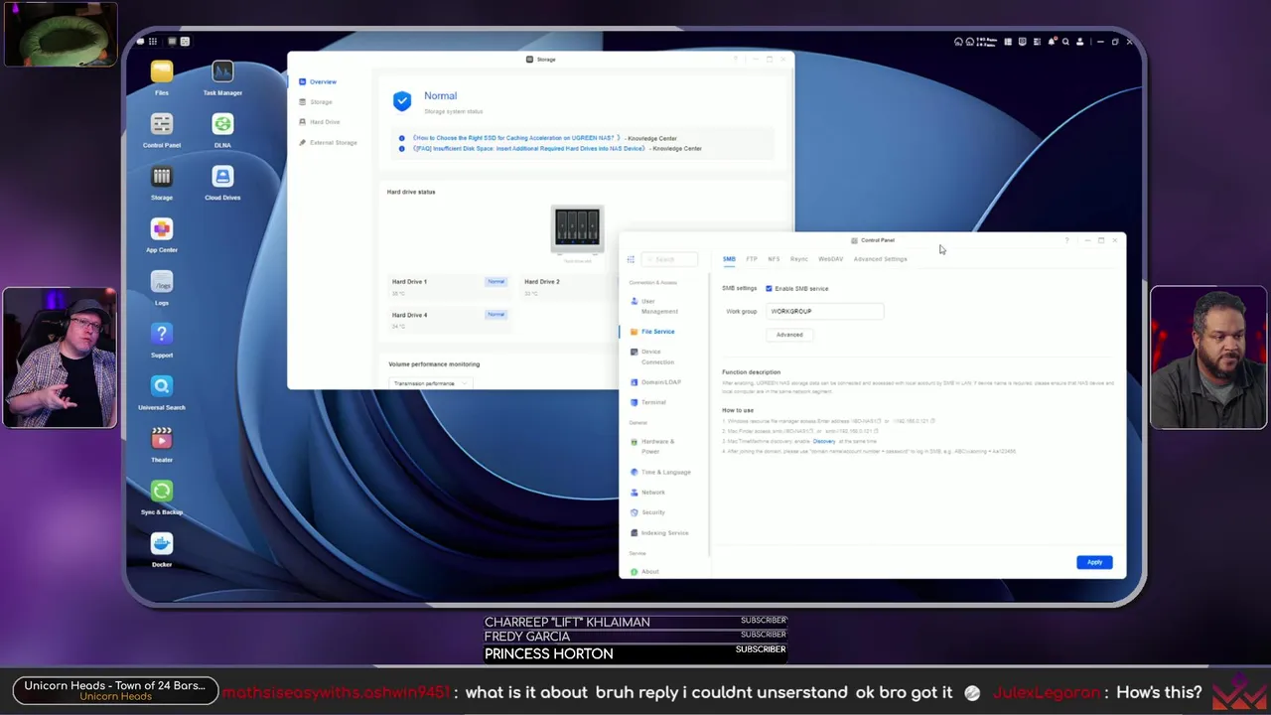Image resolution: width=1271 pixels, height=715 pixels.
Task: Open help in Storage window title bar
Action: [x=736, y=60]
